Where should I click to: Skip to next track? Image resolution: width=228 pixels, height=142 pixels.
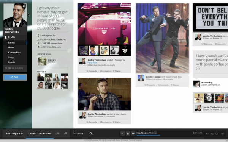[x=133, y=134]
